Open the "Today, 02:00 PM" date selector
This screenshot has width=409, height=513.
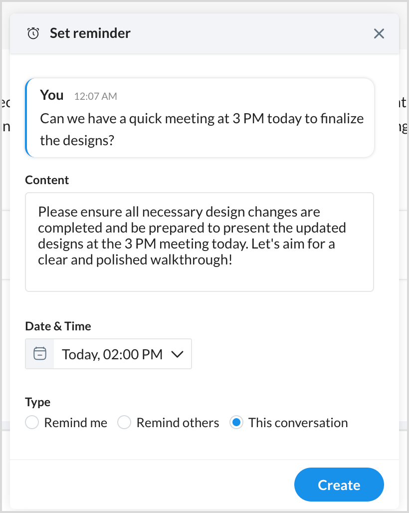(x=112, y=354)
